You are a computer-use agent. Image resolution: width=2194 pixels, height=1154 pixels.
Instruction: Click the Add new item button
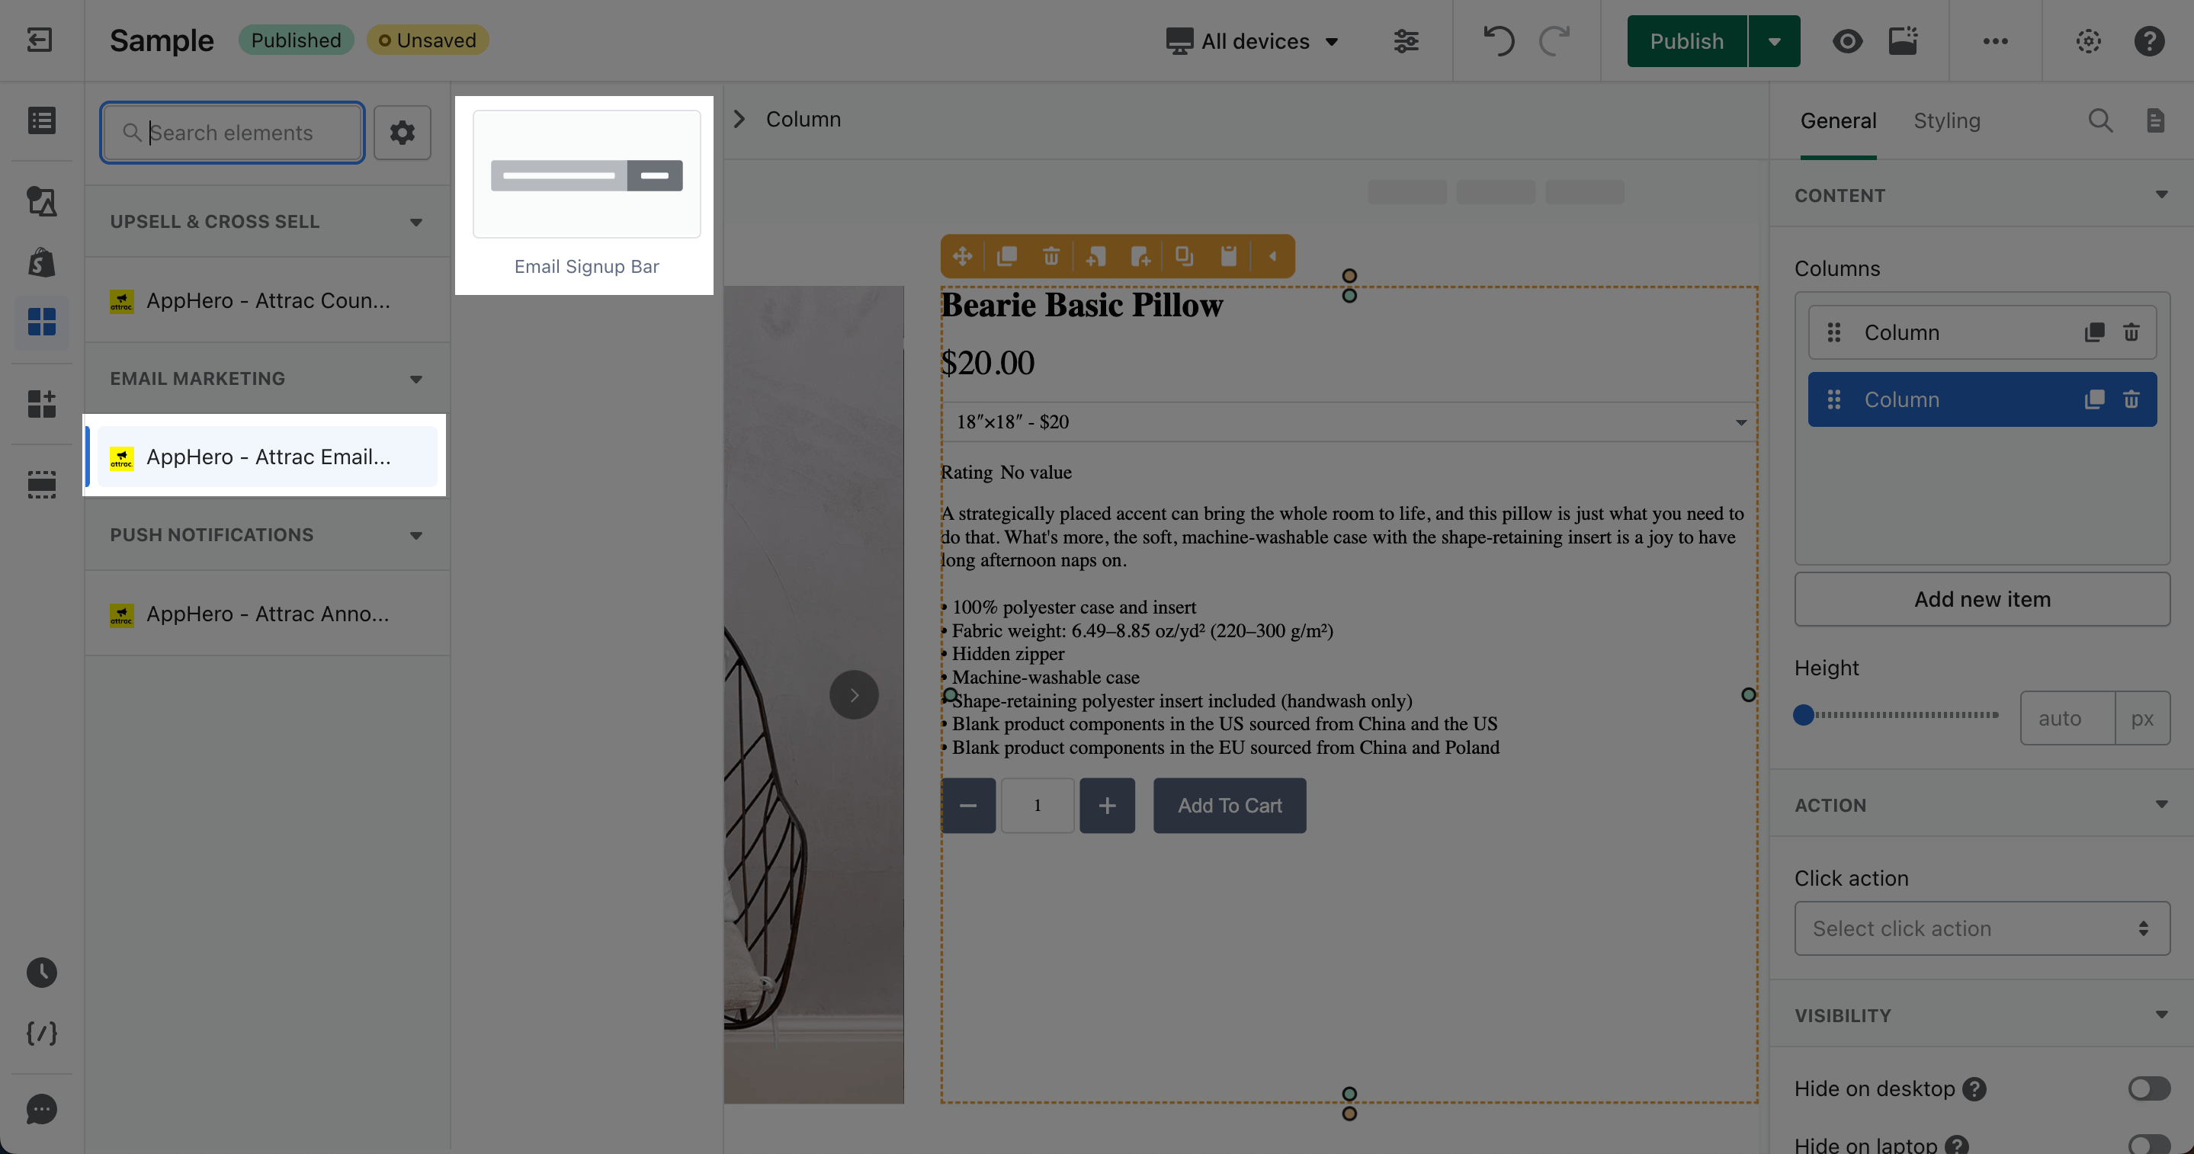(1981, 598)
